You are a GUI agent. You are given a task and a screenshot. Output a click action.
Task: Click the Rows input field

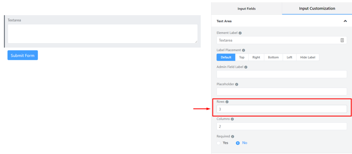click(282, 109)
